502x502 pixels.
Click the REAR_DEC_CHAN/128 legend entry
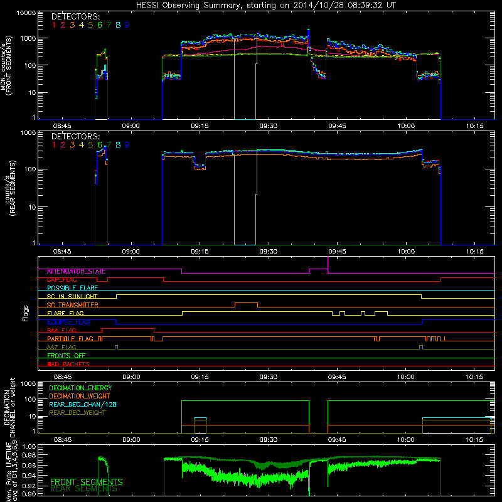tap(83, 405)
